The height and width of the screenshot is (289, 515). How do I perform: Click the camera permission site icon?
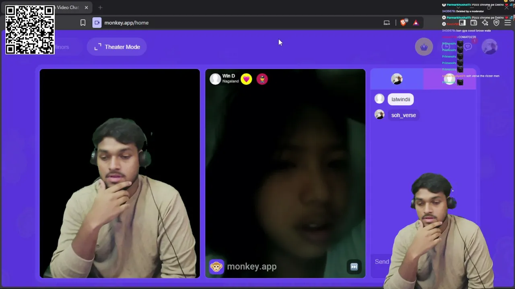pyautogui.click(x=97, y=23)
